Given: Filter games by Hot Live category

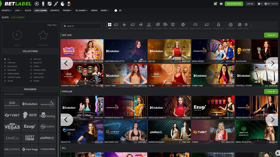Looking at the screenshot, I should tap(133, 26).
